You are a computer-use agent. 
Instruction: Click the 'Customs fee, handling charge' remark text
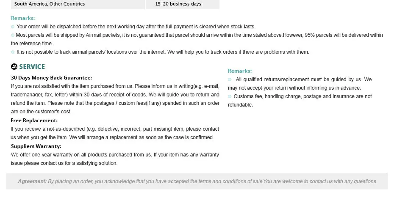click(x=300, y=101)
